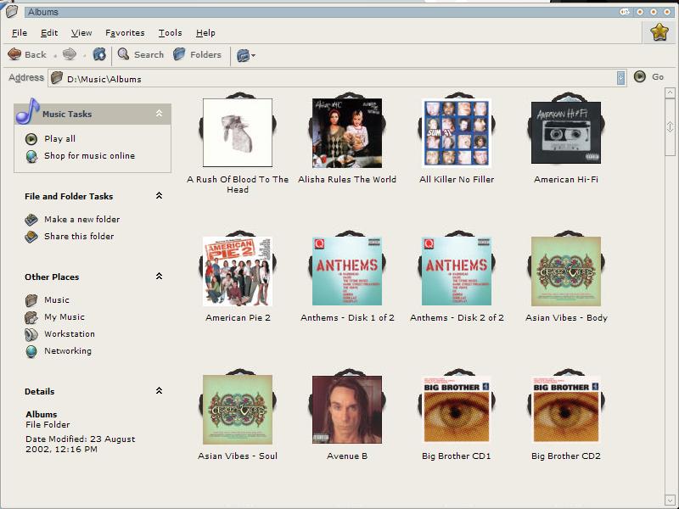Click the Play all link
Image resolution: width=679 pixels, height=509 pixels.
59,139
